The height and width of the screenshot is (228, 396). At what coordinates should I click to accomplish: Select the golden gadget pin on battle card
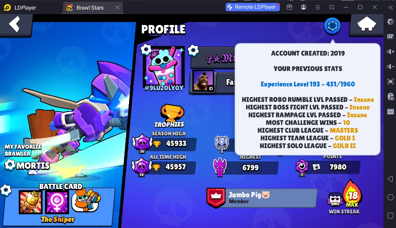(30, 202)
